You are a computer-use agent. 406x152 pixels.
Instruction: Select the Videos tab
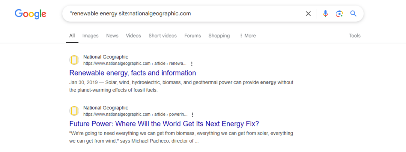coord(133,36)
